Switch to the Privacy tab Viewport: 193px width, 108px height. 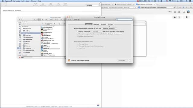[x=110, y=24]
